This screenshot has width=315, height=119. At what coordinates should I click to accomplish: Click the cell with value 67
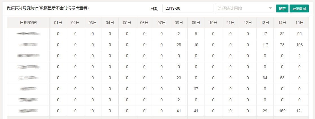(196, 89)
